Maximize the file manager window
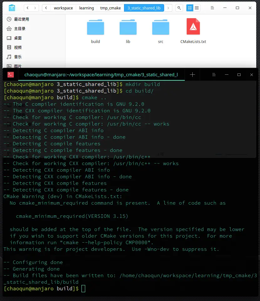The image size is (260, 301). tap(237, 8)
